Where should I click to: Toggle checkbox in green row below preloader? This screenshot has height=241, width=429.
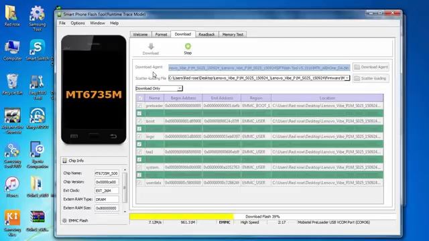click(139, 113)
